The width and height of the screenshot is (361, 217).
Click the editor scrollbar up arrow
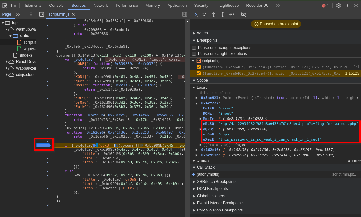coord(187,21)
